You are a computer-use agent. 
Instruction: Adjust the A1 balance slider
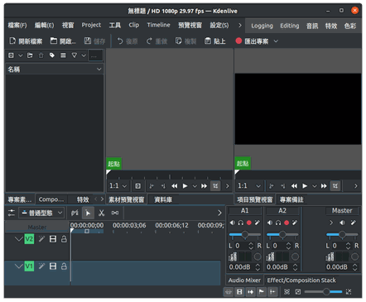point(245,235)
